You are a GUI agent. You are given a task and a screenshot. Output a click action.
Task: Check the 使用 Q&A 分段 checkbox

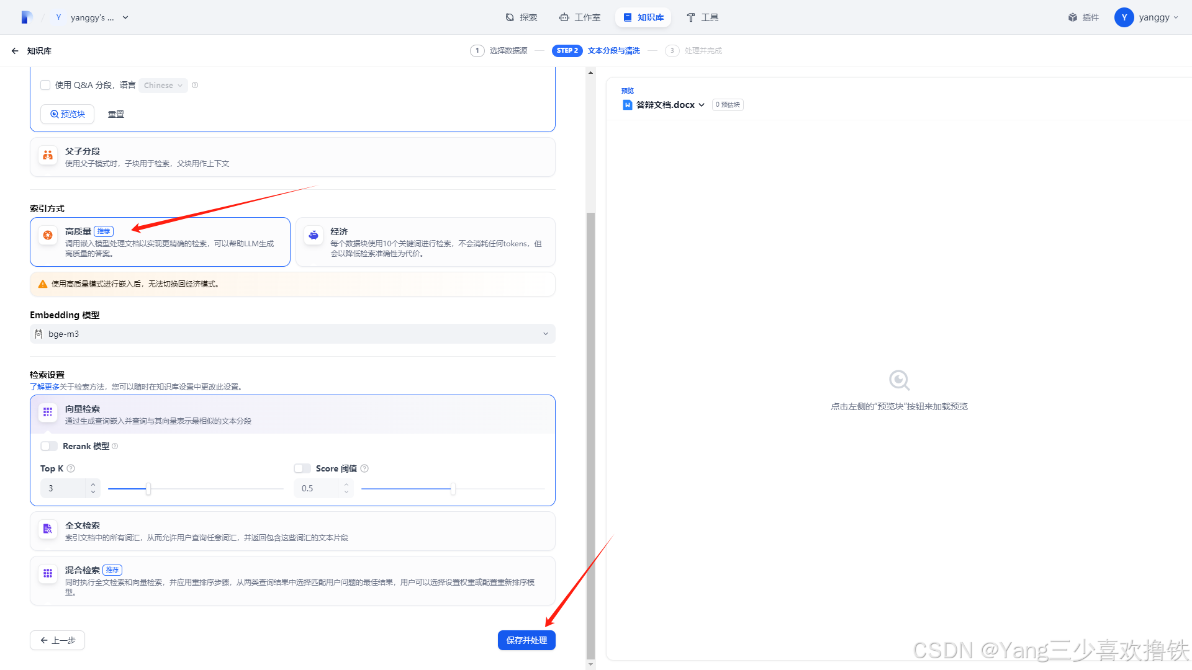[x=45, y=85]
